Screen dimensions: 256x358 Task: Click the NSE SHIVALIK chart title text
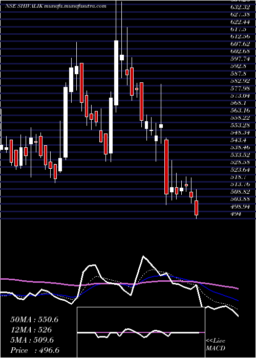pos(55,6)
